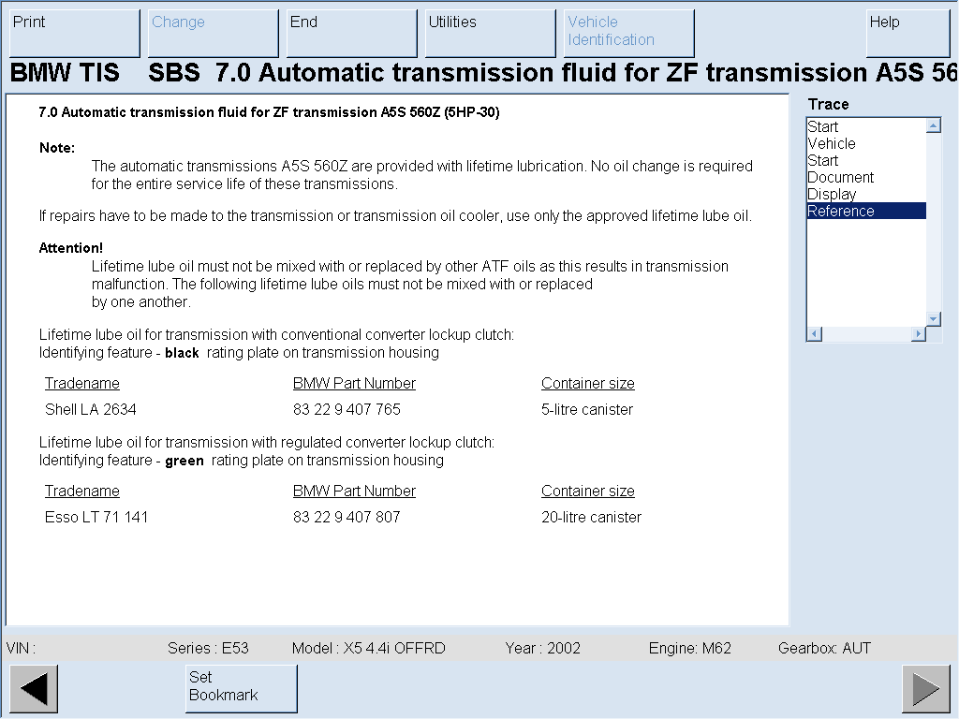
Task: Click the 5-litre canister cell
Action: (x=587, y=409)
